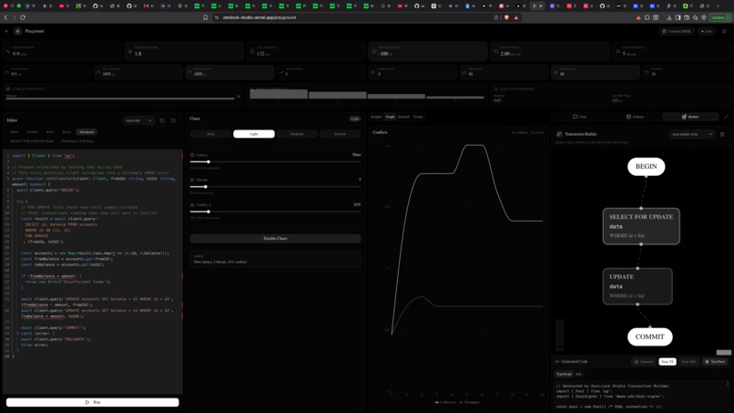
Task: Click the Brave shield icon
Action: point(506,17)
